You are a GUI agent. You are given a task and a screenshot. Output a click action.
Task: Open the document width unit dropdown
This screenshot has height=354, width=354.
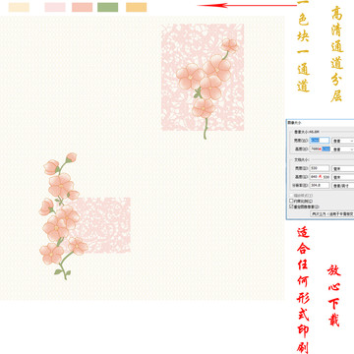pyautogui.click(x=343, y=168)
